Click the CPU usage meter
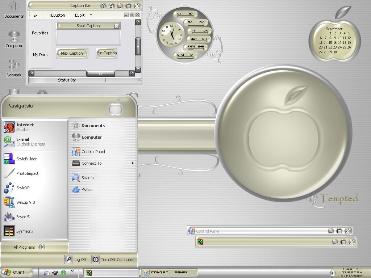 pos(185,55)
